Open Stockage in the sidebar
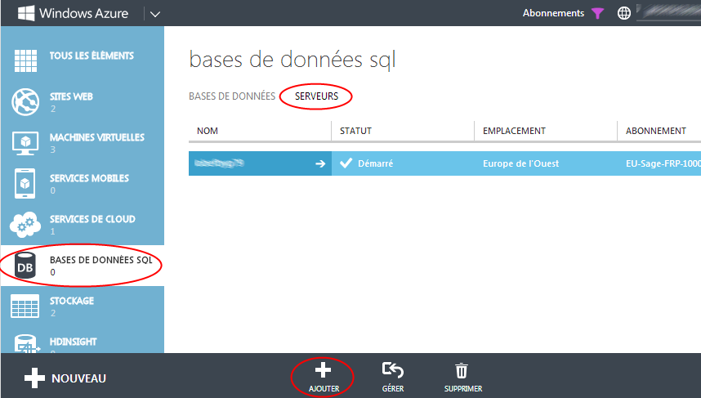The width and height of the screenshot is (701, 398). (72, 301)
